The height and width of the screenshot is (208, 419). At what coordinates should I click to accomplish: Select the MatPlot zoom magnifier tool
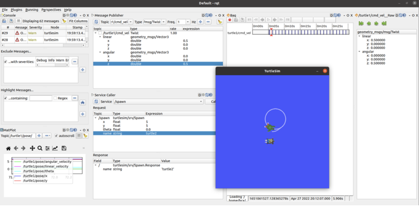coord(40,148)
